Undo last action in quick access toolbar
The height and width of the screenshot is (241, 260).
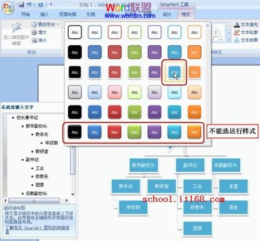coord(29,5)
